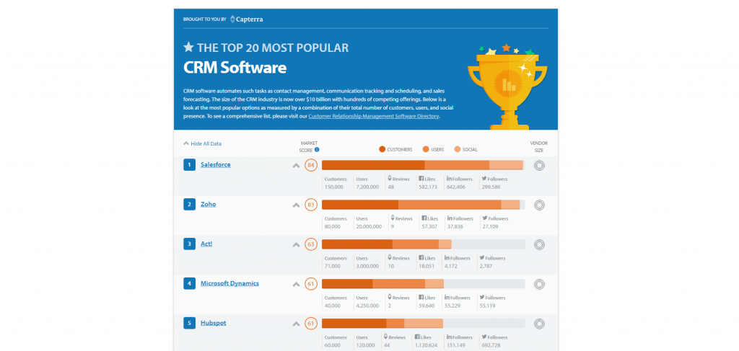Screen dimensions: 739x351
Task: Click the Zoho Twitter Followers icon
Action: [x=484, y=218]
